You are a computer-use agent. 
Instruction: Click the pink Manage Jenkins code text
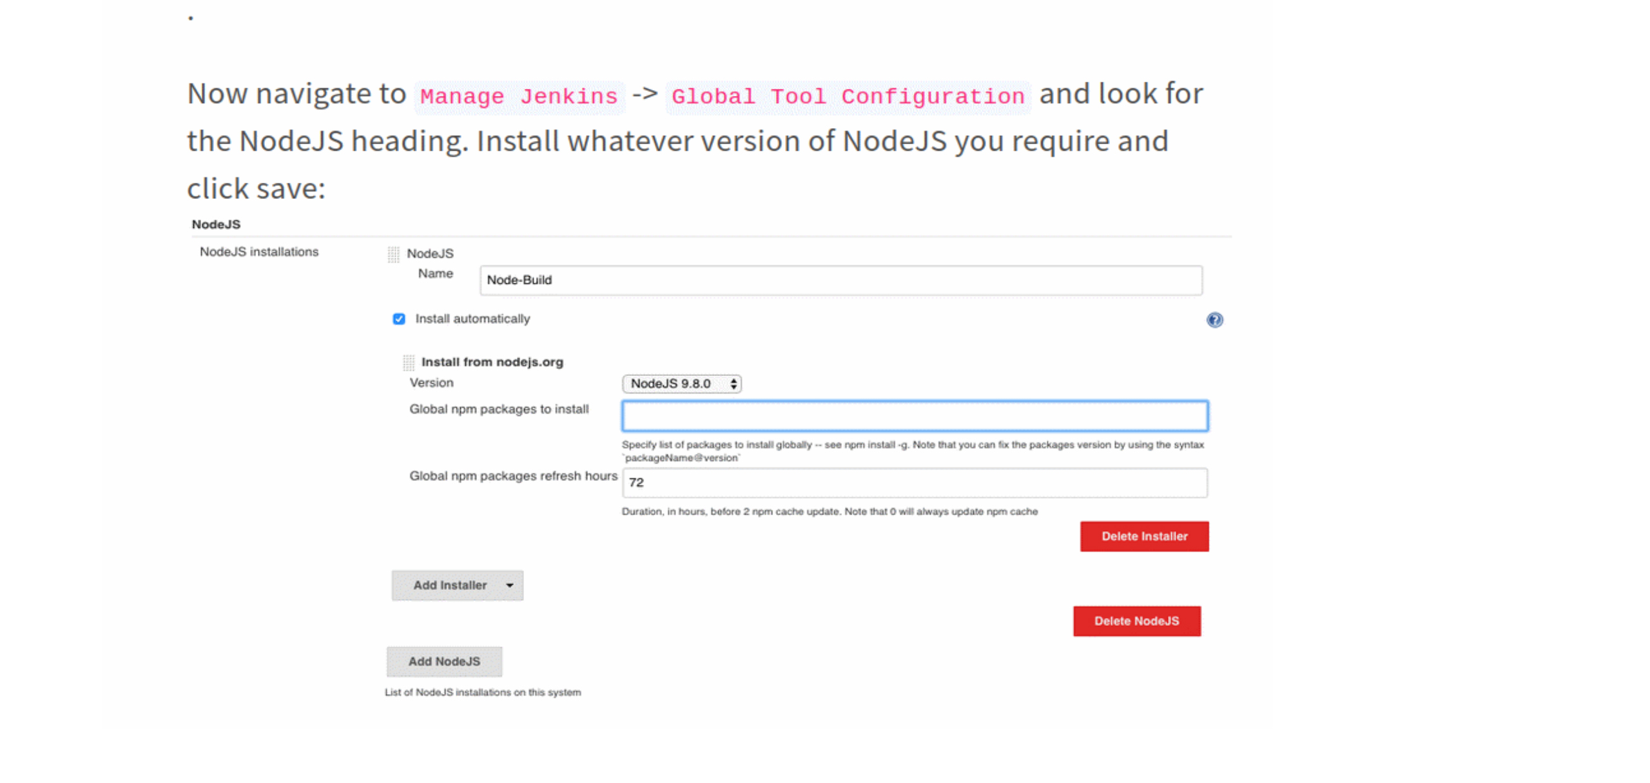(x=519, y=97)
